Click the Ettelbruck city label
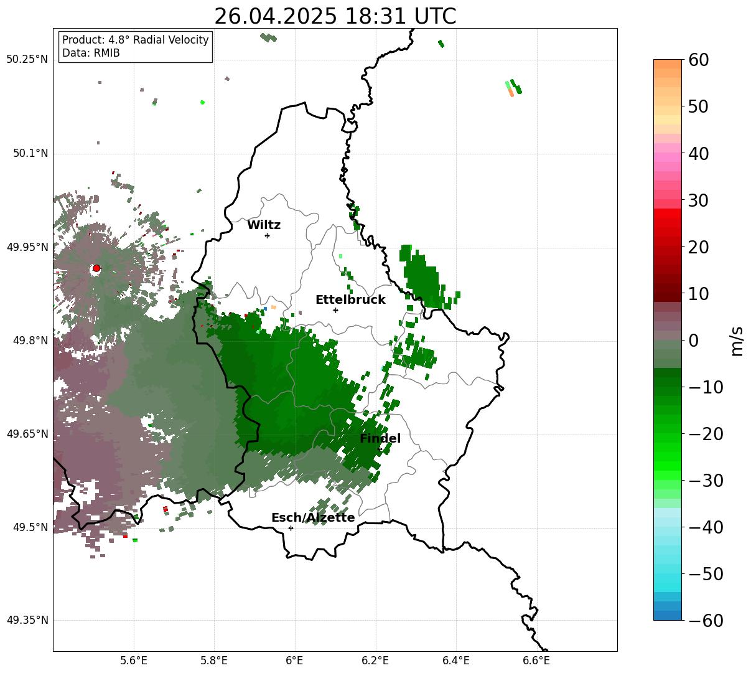This screenshot has width=751, height=673. click(x=350, y=300)
